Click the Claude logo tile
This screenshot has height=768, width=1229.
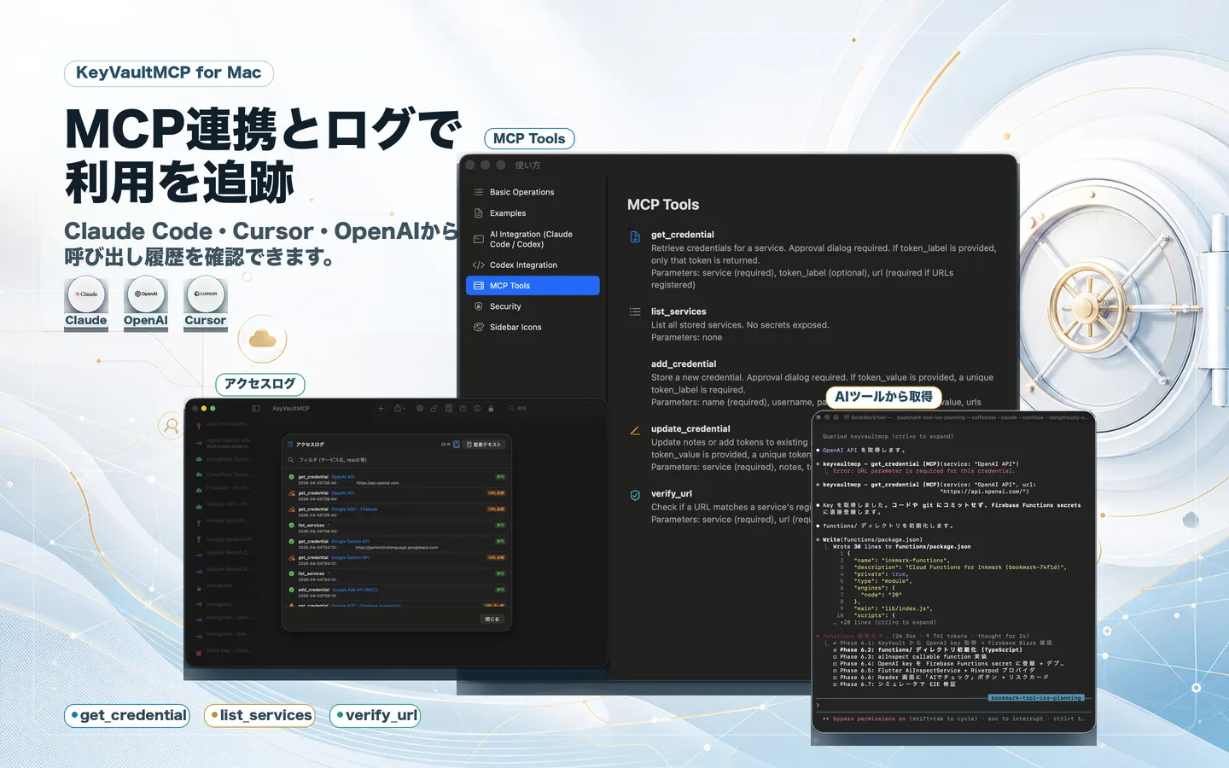(x=86, y=294)
